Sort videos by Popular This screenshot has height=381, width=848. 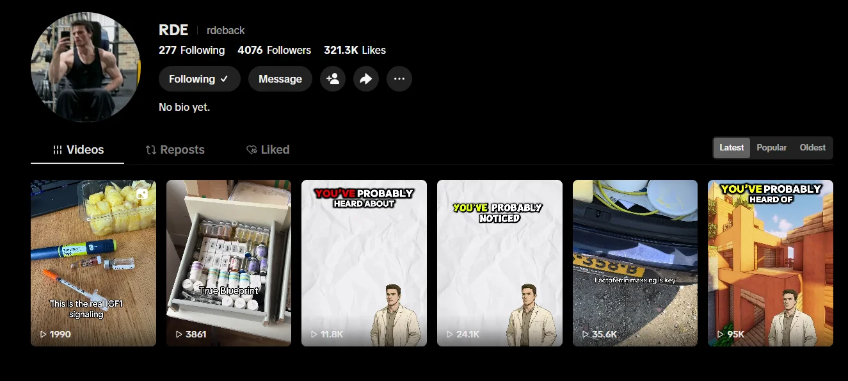pyautogui.click(x=771, y=147)
